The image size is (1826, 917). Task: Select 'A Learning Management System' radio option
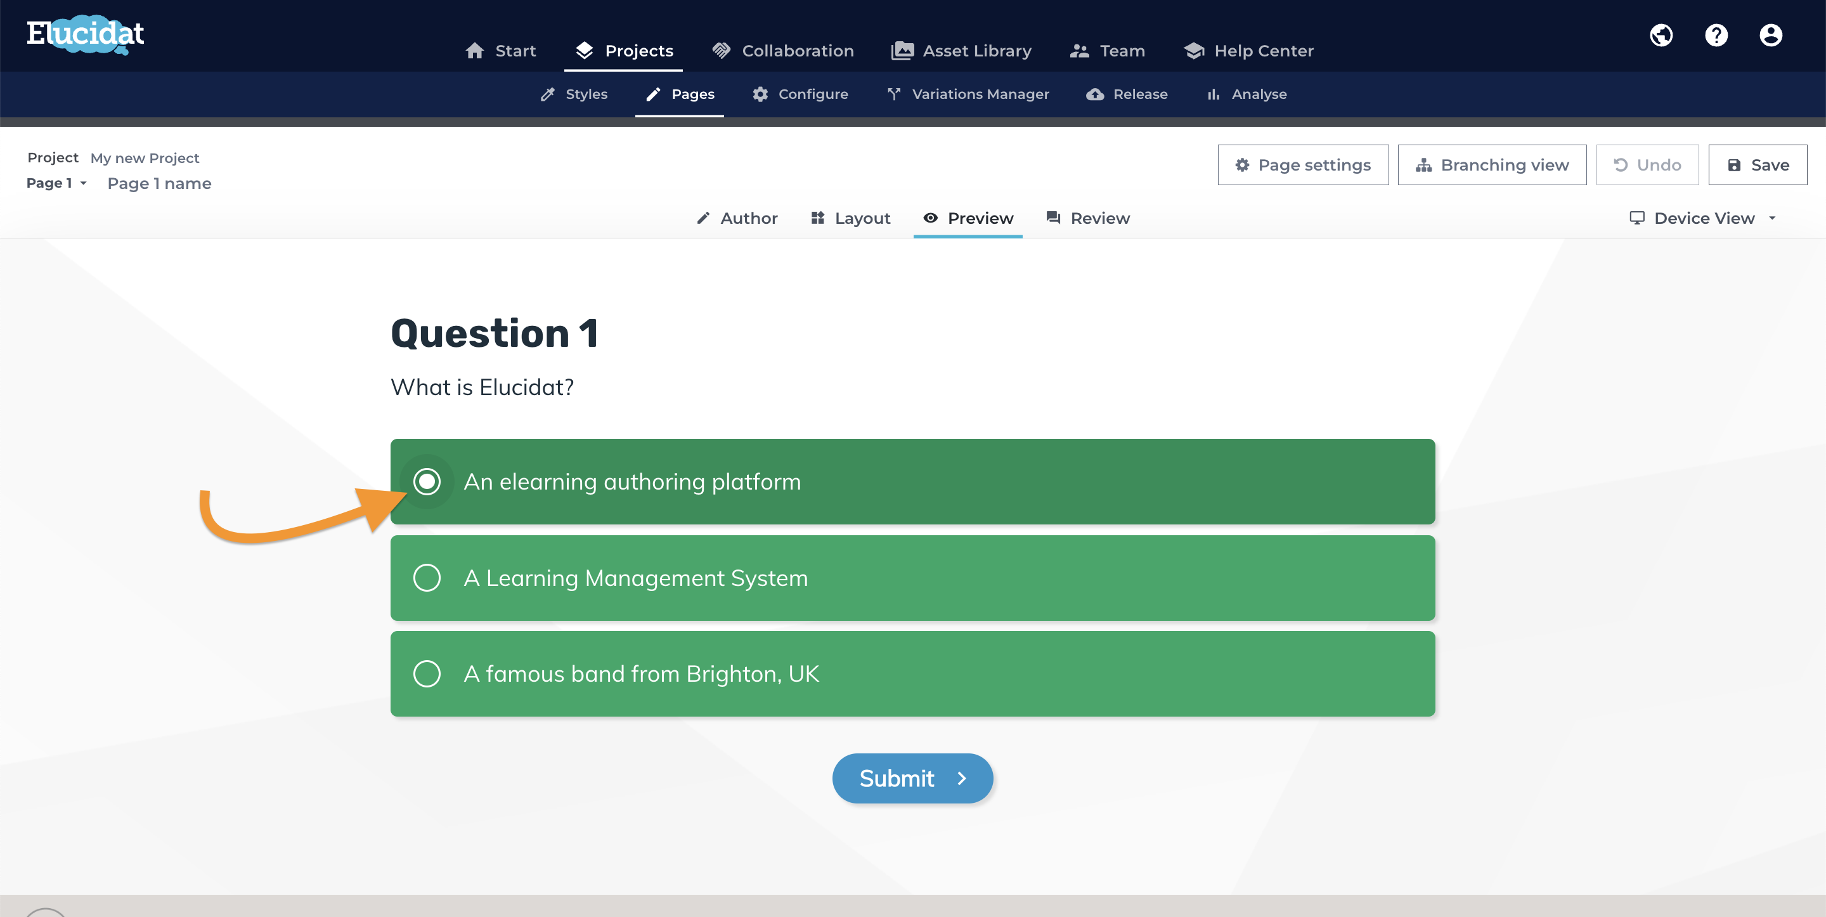click(912, 577)
